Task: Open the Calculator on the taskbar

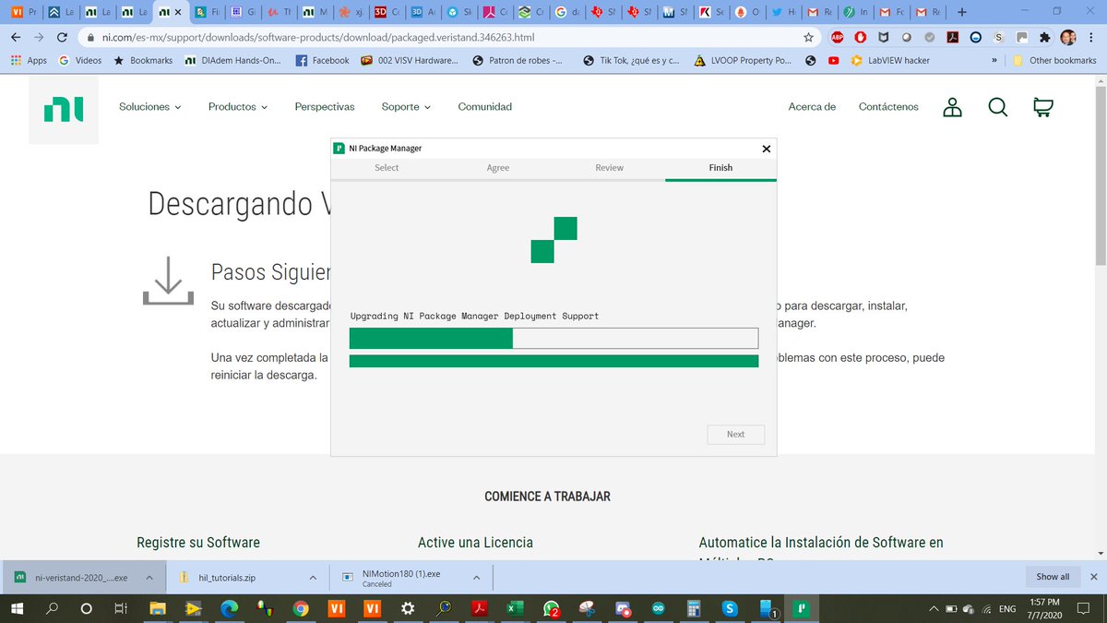Action: coord(693,609)
